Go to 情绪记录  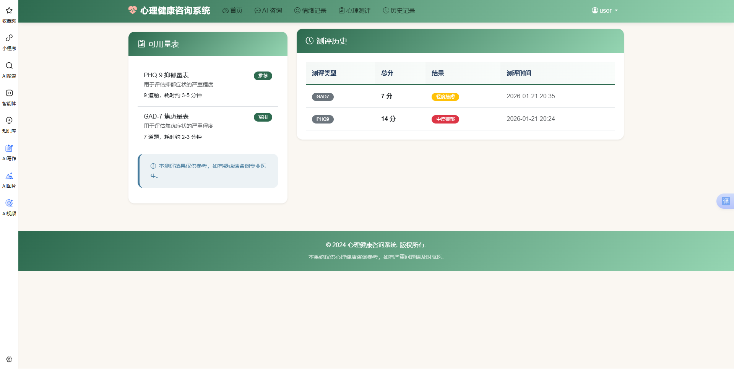(x=310, y=10)
